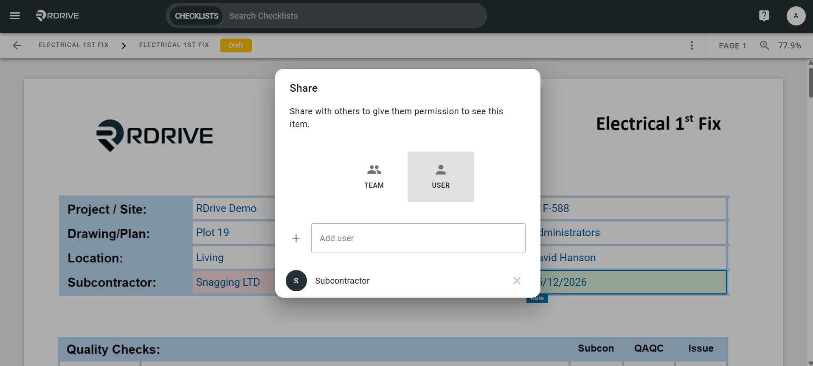Click the PAGE 1 indicator
Image resolution: width=813 pixels, height=366 pixels.
point(732,45)
